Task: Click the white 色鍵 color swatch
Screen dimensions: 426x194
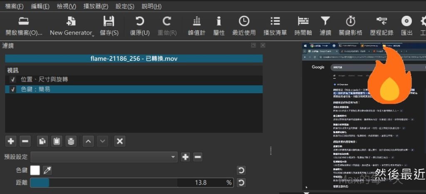Action: pyautogui.click(x=35, y=170)
